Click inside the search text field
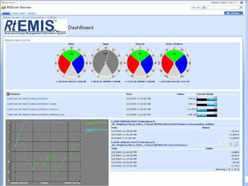The image size is (248, 186). pos(223,7)
